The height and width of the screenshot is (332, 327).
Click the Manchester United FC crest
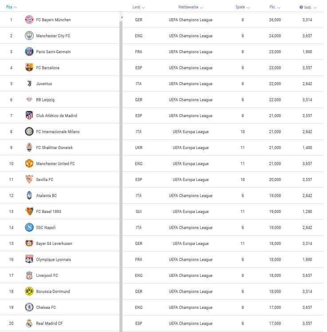pyautogui.click(x=29, y=163)
